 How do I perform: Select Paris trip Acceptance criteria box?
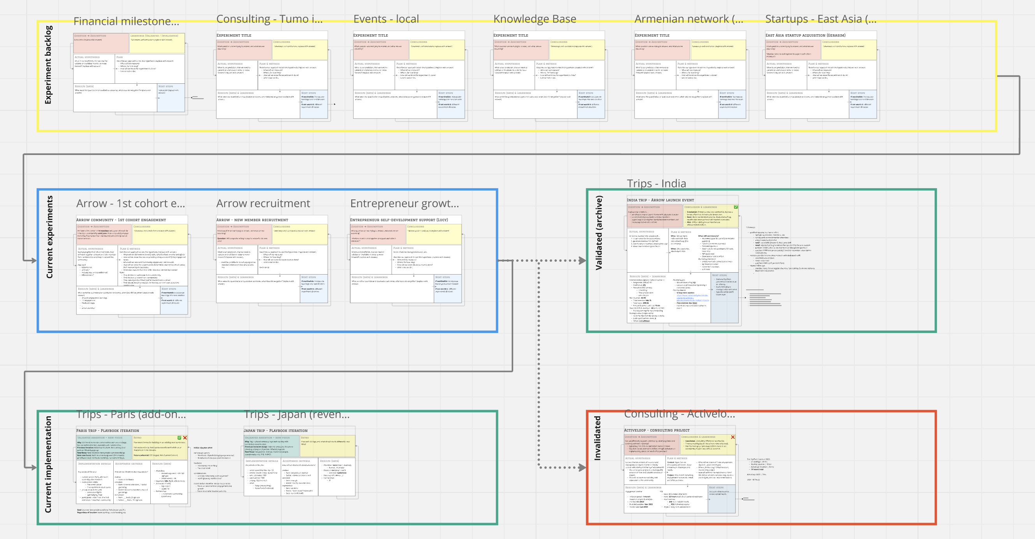tap(132, 482)
